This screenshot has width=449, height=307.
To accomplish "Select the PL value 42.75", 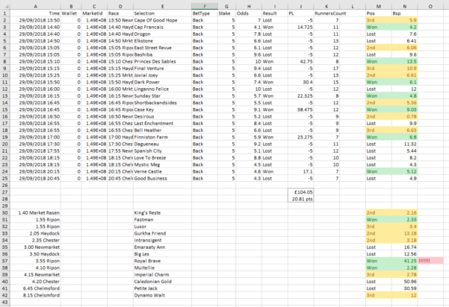I will pyautogui.click(x=300, y=61).
